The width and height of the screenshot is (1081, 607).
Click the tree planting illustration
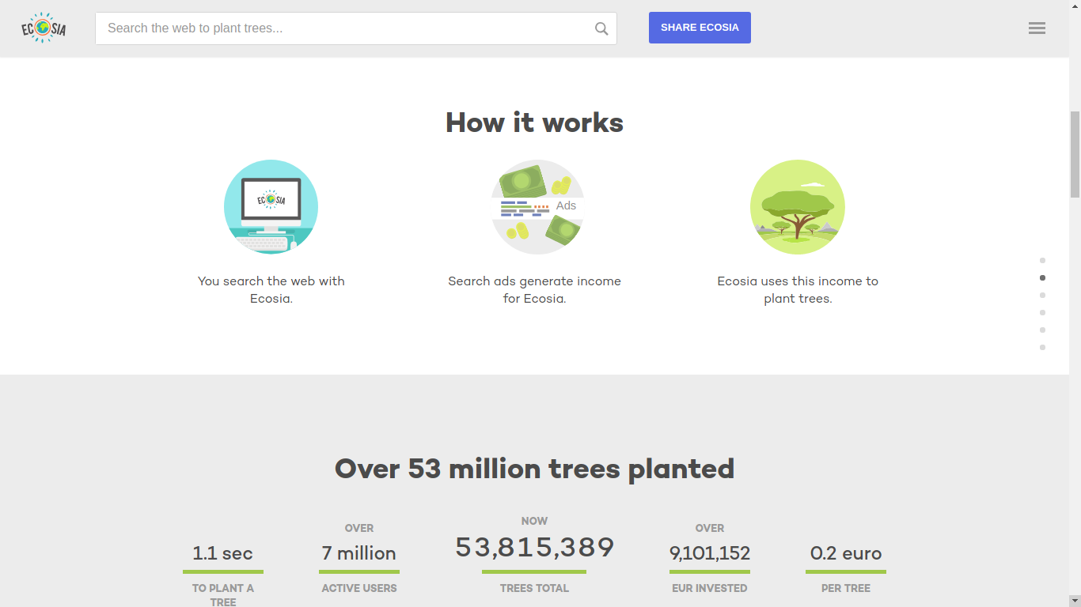[x=798, y=207]
